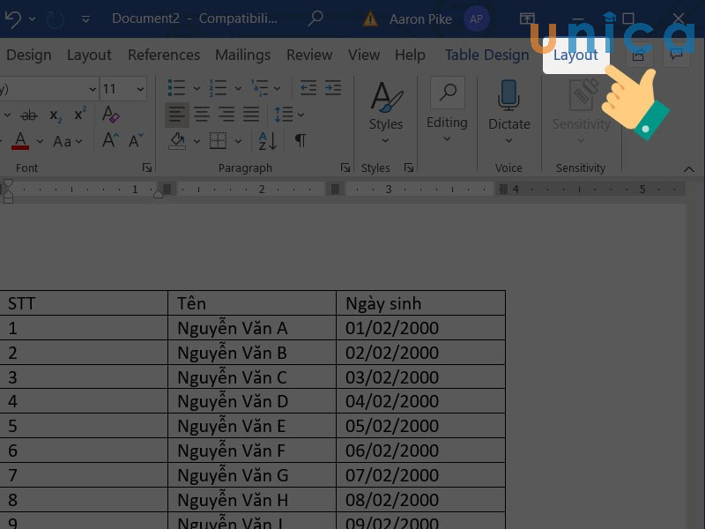This screenshot has height=529, width=705.
Task: Open the Table Design tab
Action: tap(486, 55)
